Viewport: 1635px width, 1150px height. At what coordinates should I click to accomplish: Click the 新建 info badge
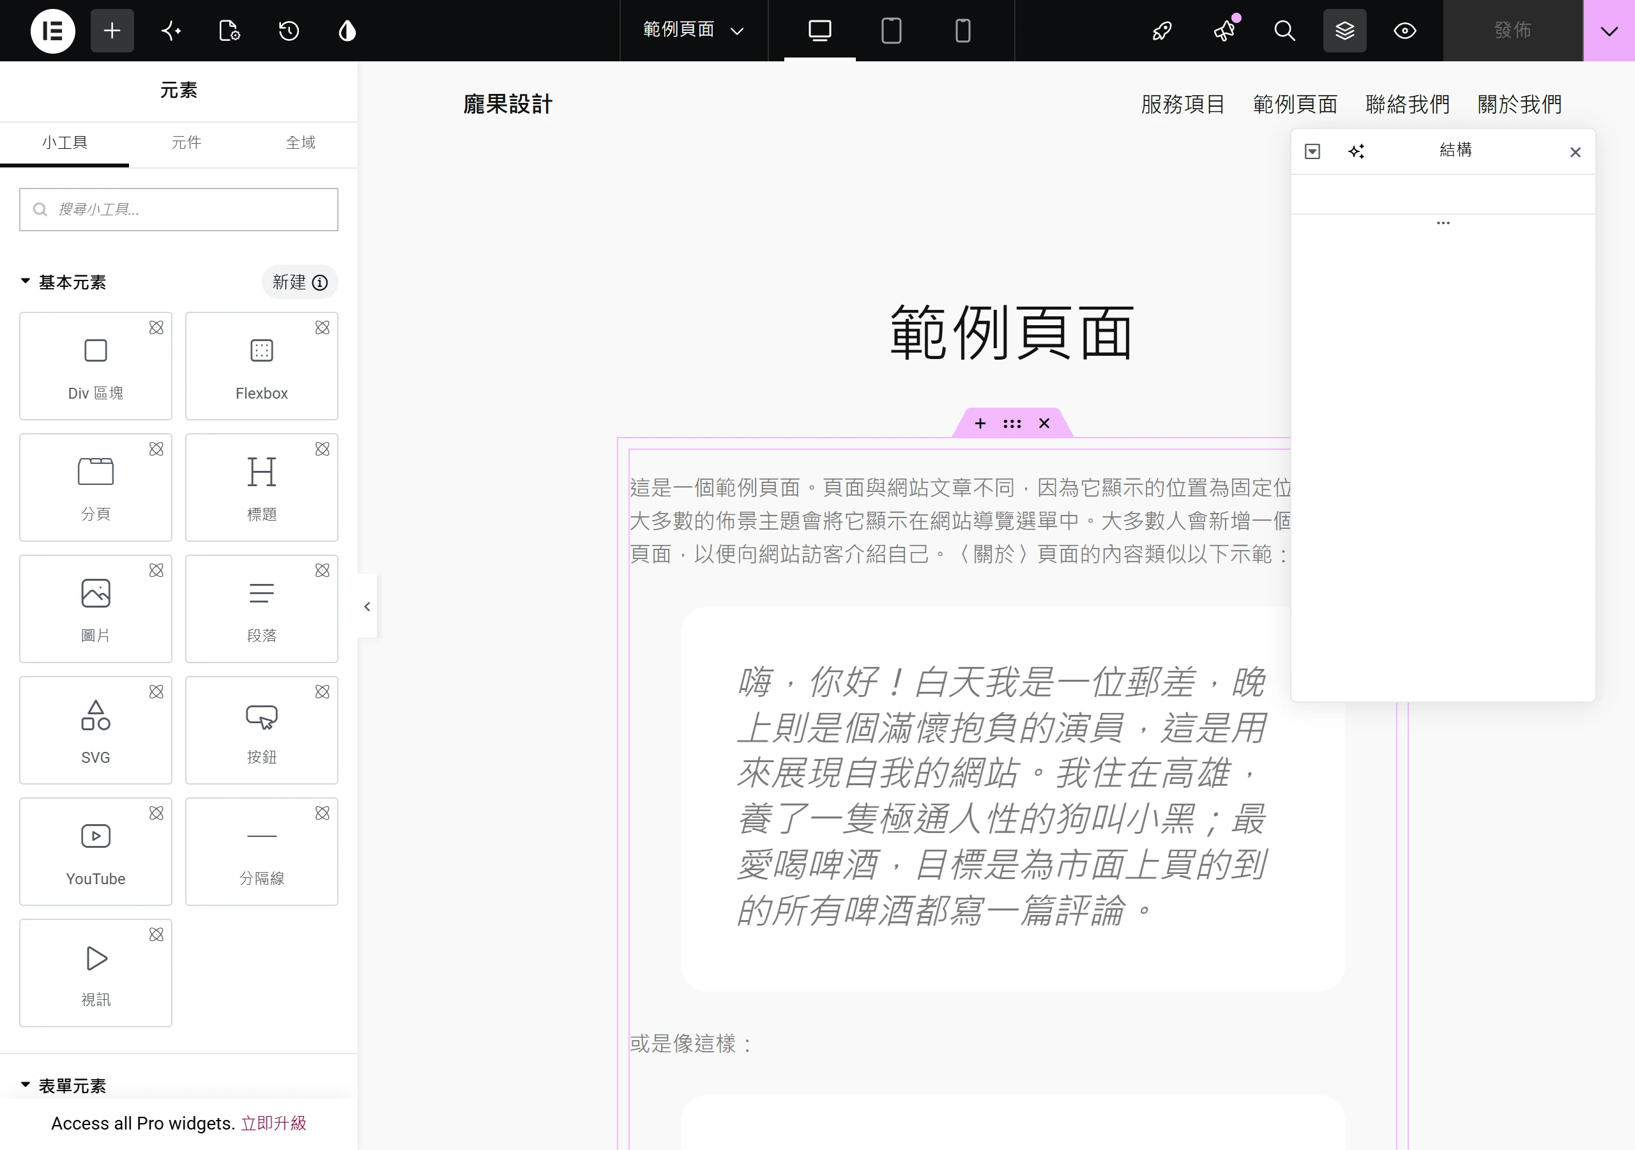(300, 282)
